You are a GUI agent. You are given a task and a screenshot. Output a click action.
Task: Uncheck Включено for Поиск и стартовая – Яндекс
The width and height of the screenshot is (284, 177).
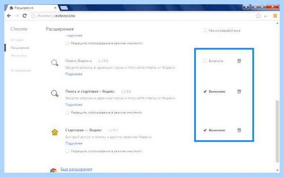(205, 91)
